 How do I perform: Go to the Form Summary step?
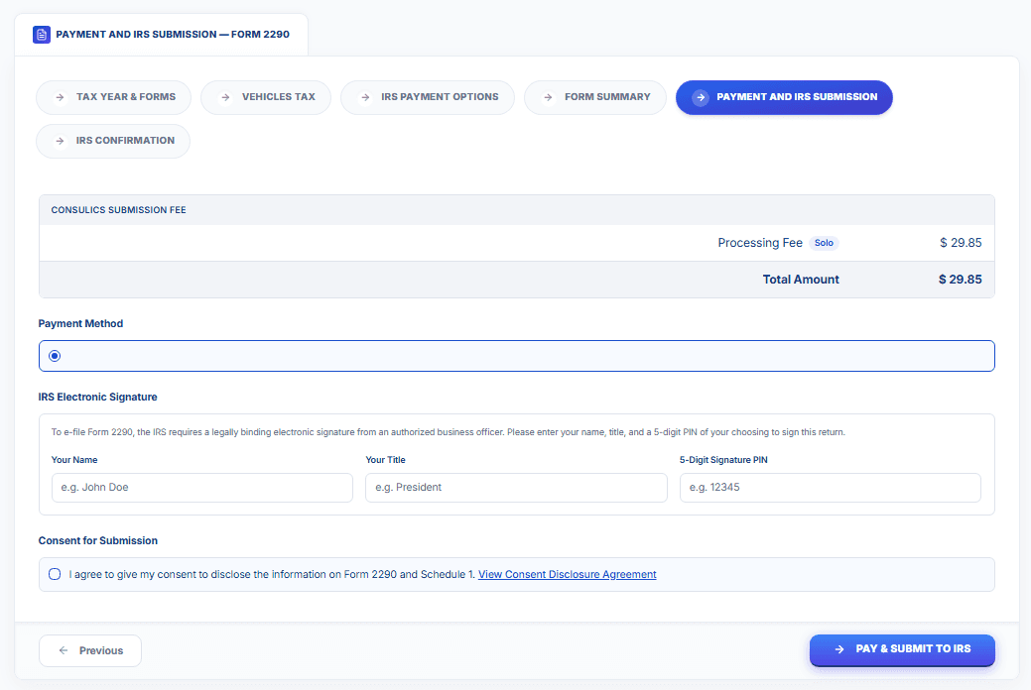click(595, 97)
